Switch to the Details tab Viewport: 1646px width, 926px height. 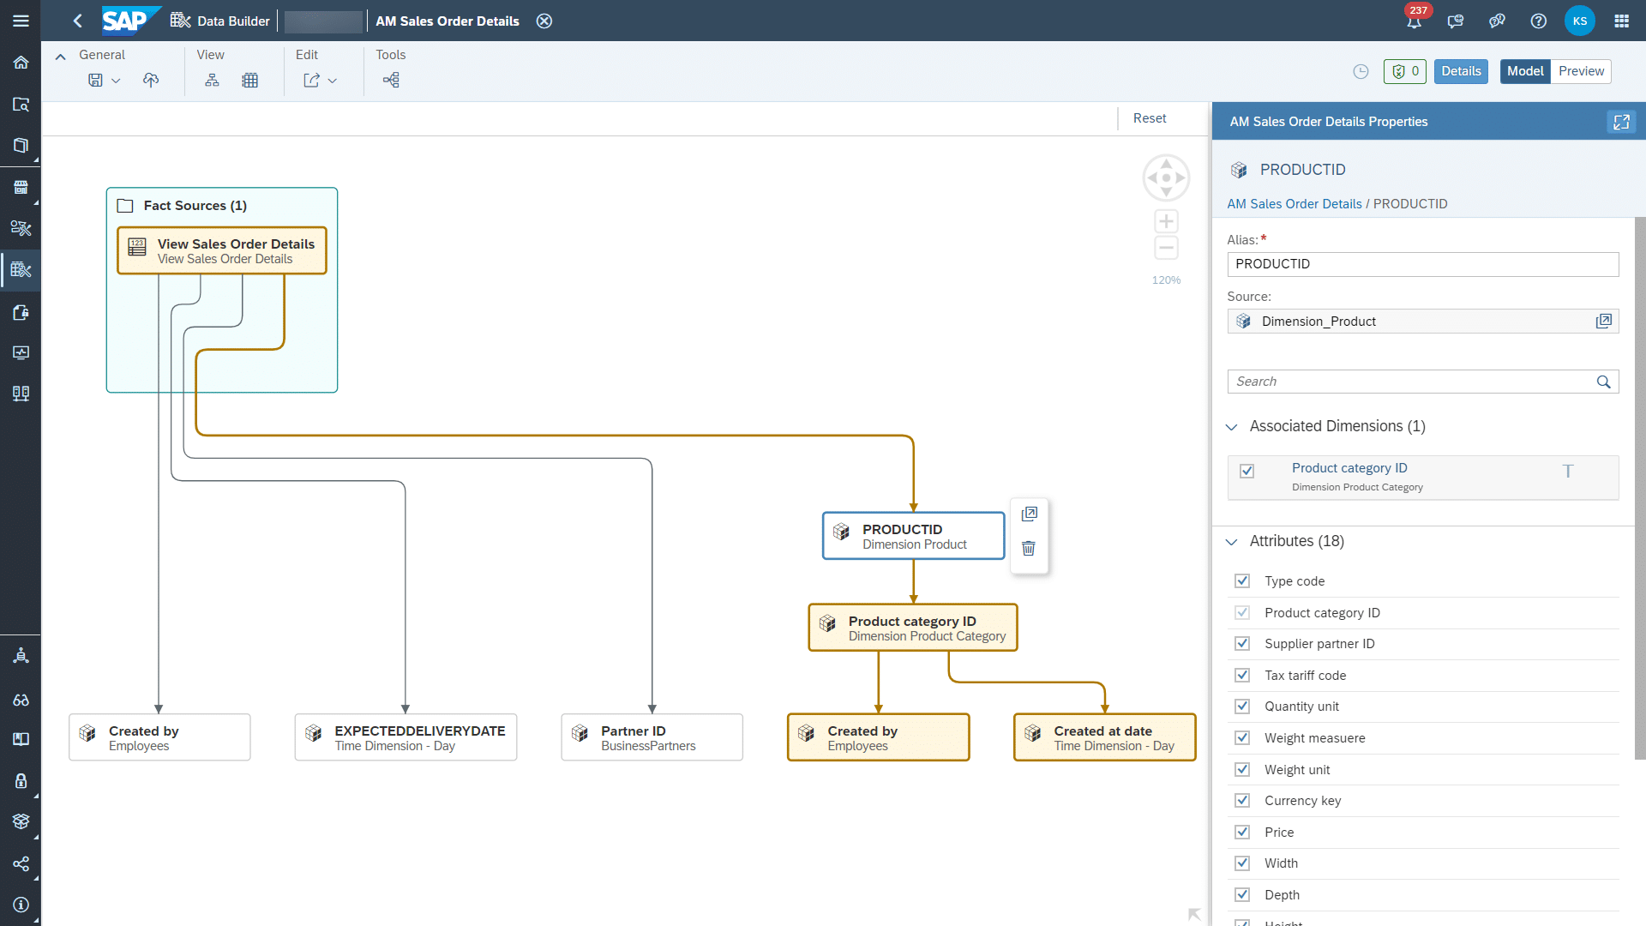[1461, 70]
